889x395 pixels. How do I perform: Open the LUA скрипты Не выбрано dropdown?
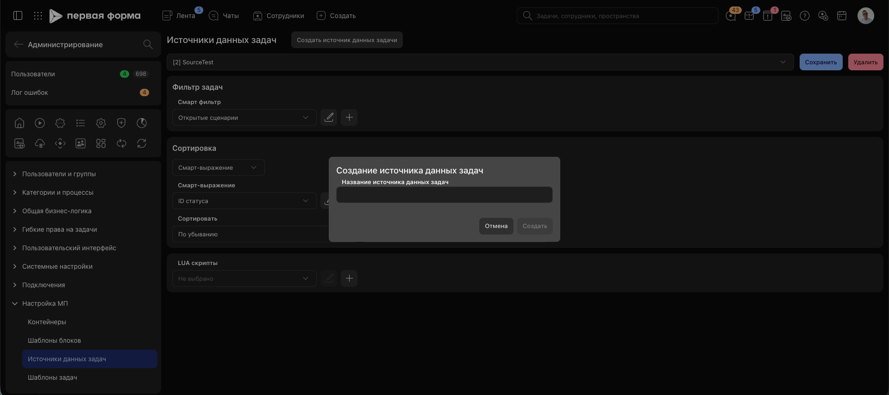point(244,278)
